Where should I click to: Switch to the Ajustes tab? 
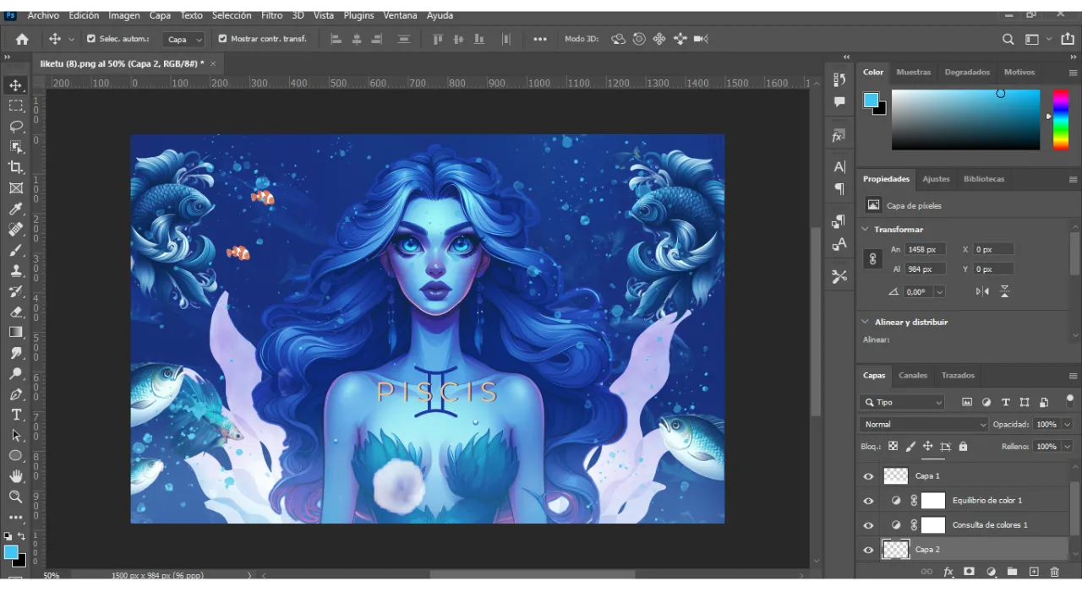click(936, 179)
